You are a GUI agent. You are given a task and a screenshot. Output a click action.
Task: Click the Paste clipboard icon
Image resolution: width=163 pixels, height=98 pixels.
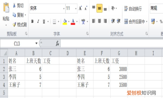(6, 7)
